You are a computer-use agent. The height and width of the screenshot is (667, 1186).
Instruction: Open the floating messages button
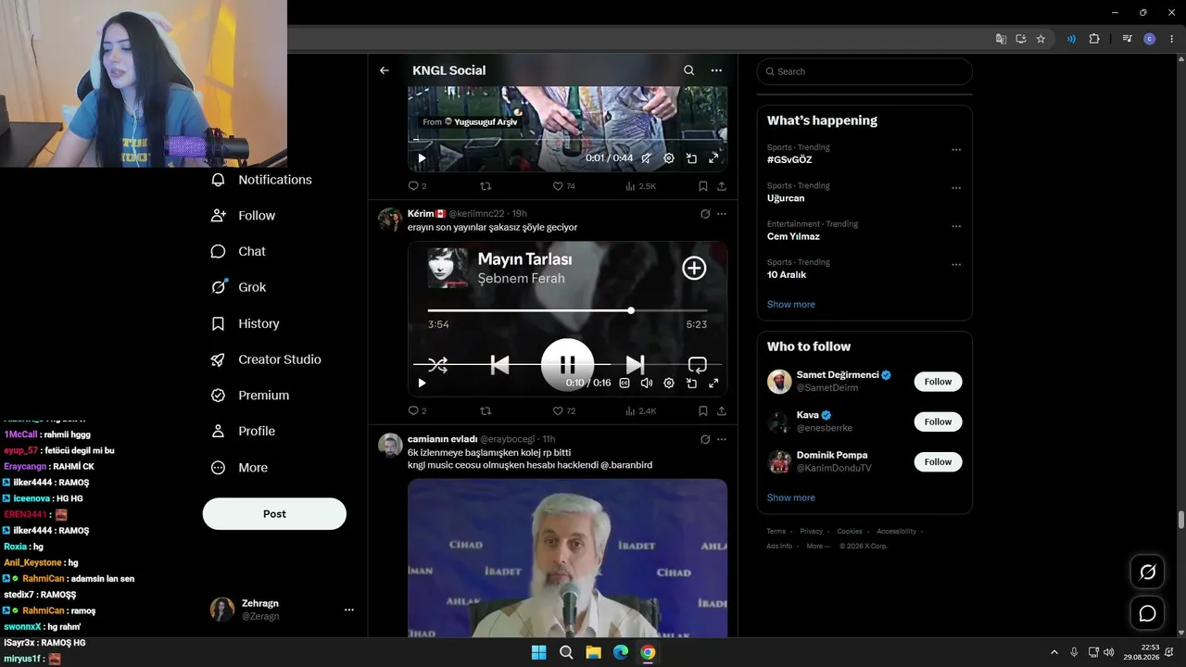(1147, 613)
